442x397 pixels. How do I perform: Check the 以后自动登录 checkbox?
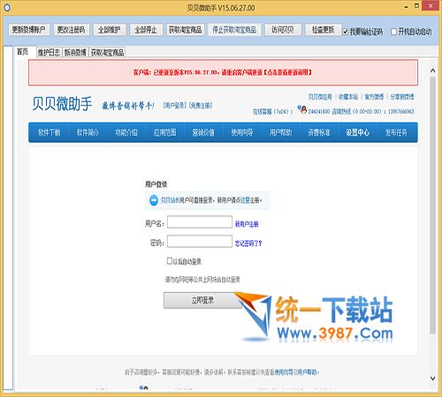coord(170,261)
